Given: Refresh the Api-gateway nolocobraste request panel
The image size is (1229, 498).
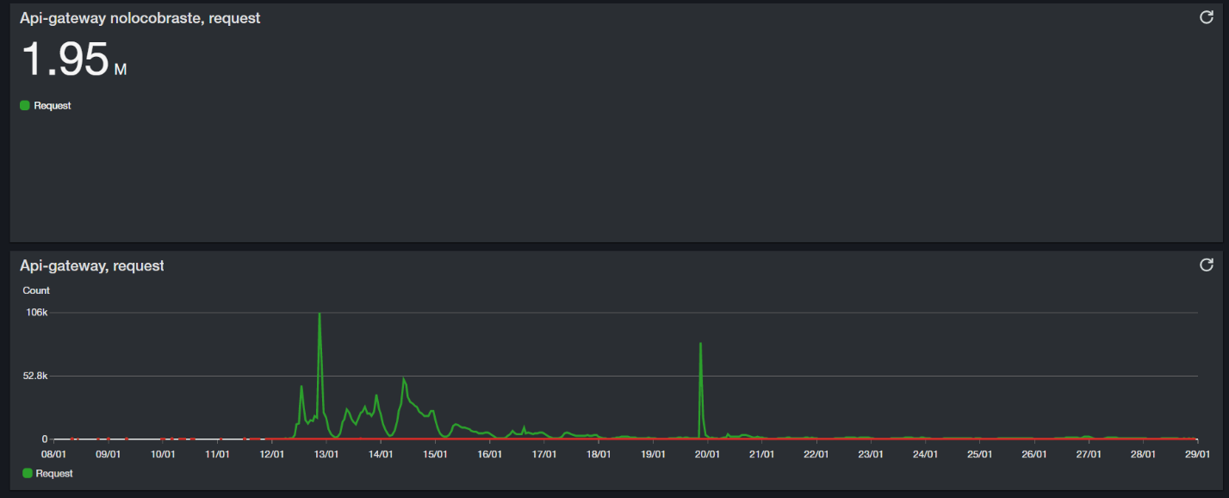Looking at the screenshot, I should (1206, 17).
